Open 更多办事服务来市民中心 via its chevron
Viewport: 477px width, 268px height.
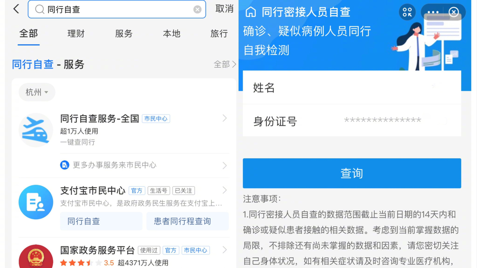click(225, 165)
